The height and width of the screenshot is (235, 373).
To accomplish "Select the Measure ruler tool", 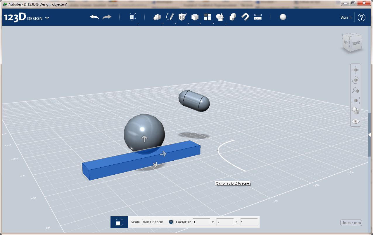I will (258, 17).
